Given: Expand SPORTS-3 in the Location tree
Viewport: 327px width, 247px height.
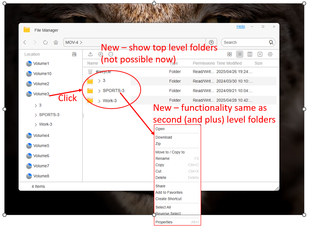Looking at the screenshot, I should [x=36, y=115].
